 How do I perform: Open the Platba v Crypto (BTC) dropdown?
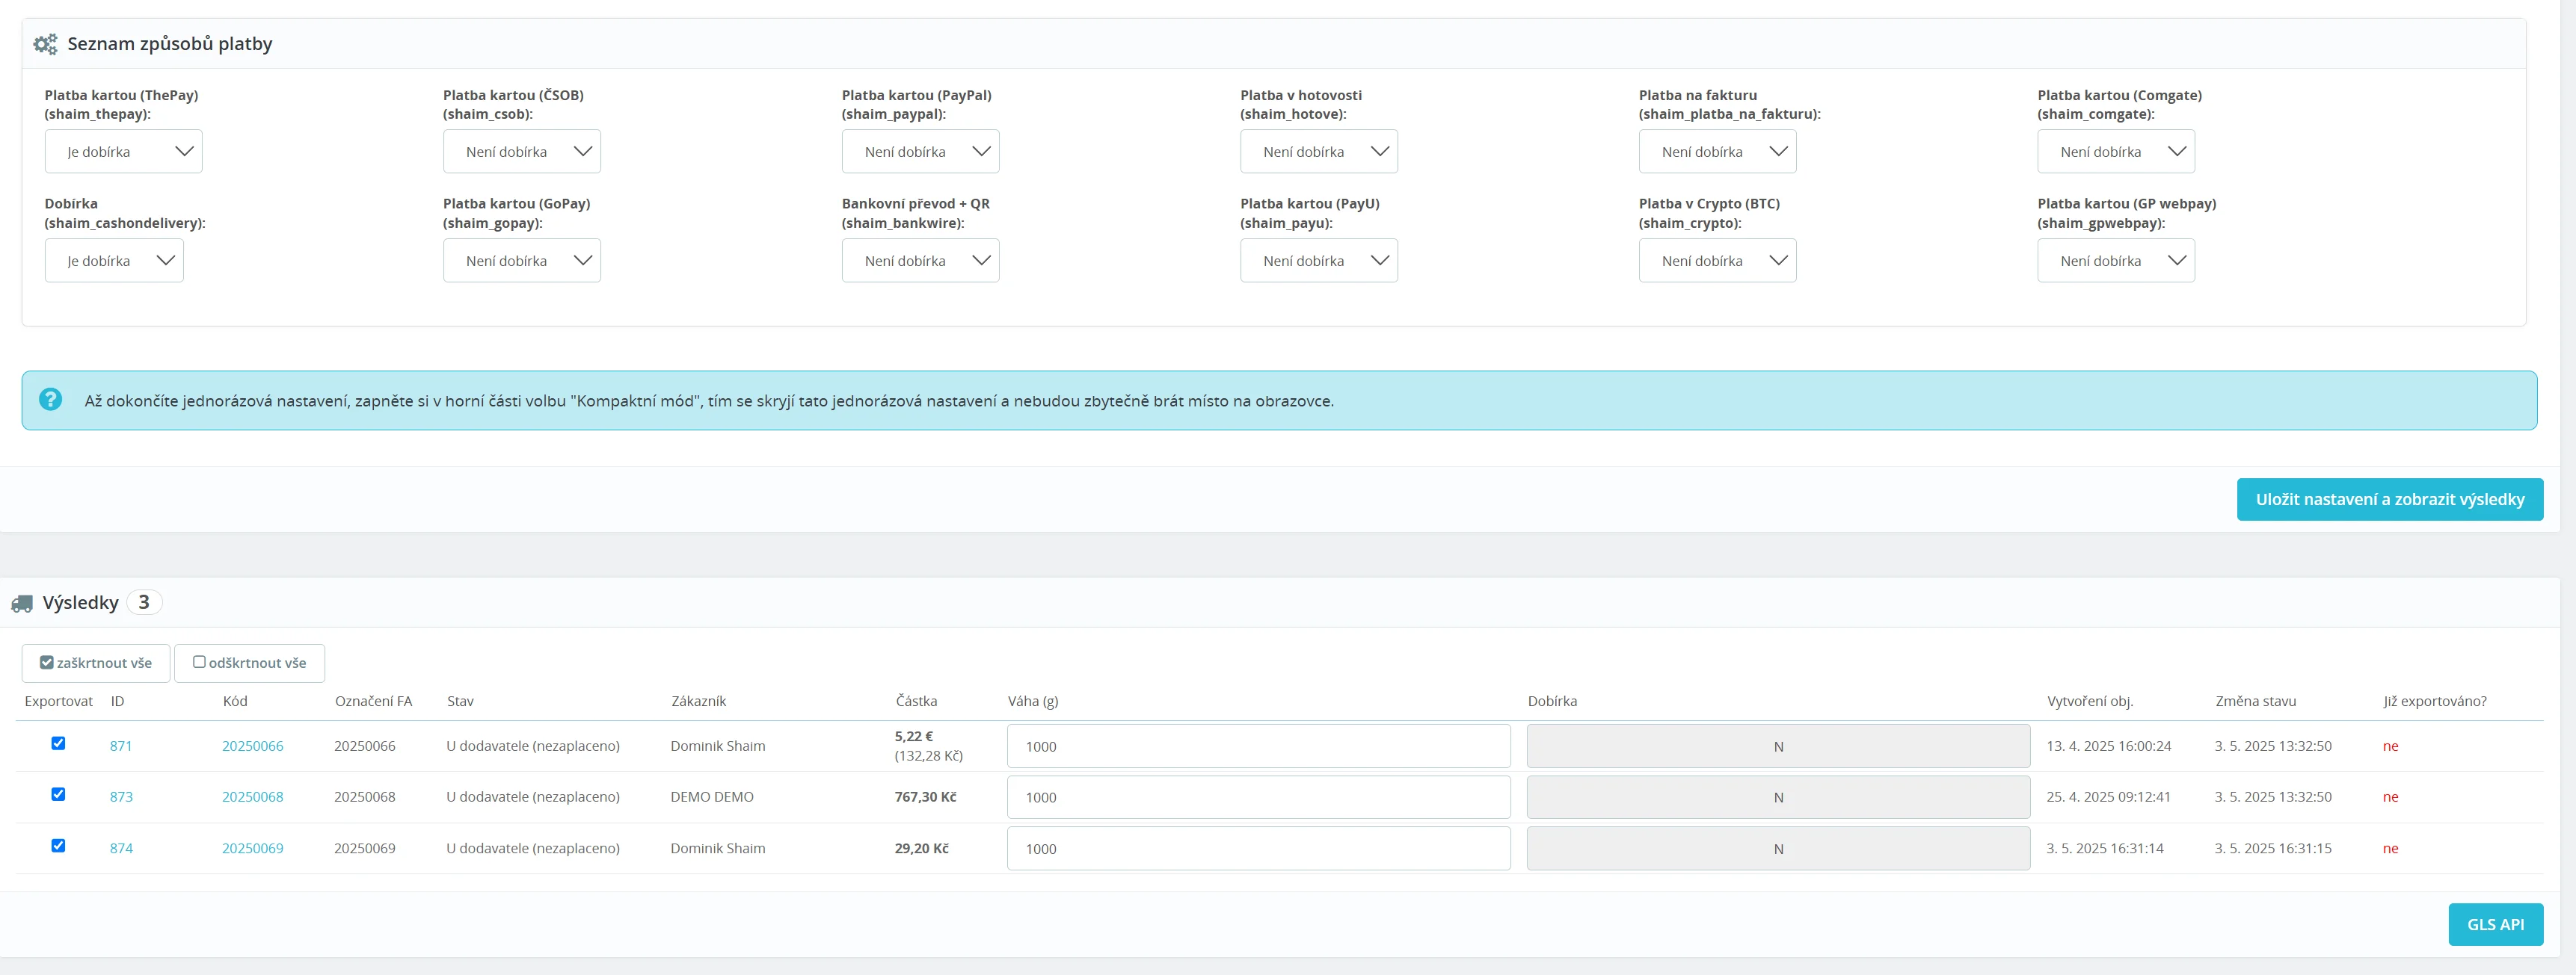(1716, 261)
